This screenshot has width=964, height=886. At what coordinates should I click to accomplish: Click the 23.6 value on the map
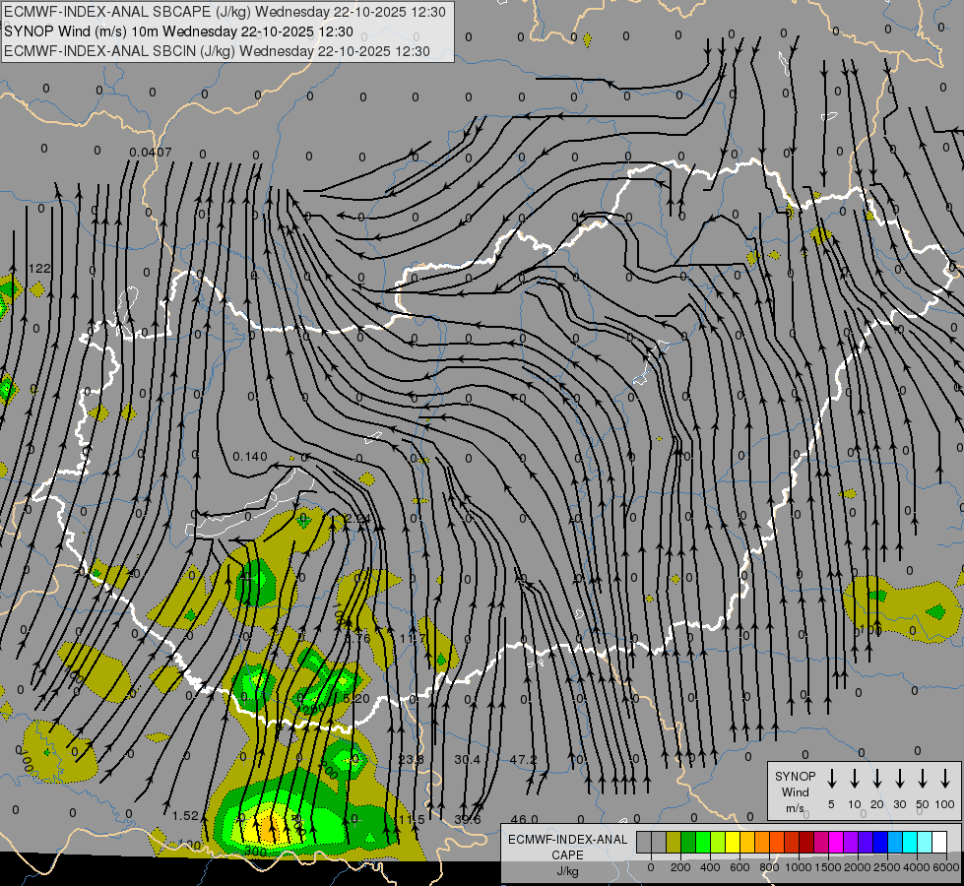coord(411,759)
